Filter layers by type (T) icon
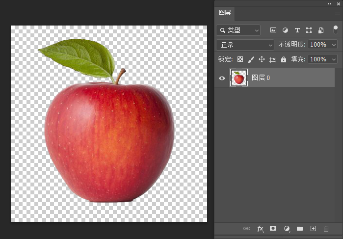This screenshot has height=239, width=343. 297,30
